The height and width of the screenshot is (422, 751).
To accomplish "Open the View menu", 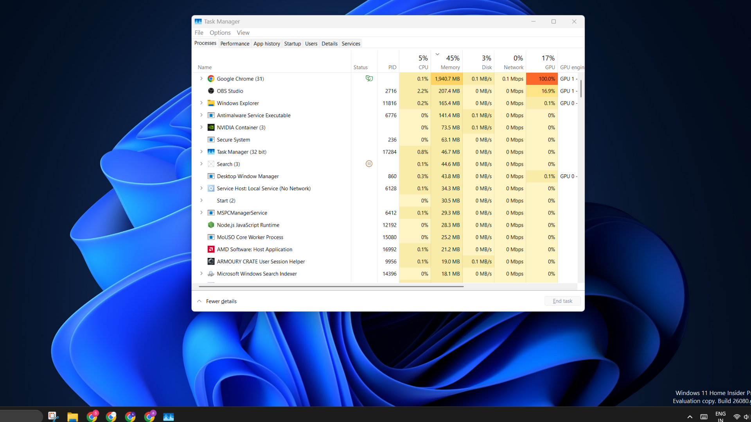I will (x=243, y=33).
